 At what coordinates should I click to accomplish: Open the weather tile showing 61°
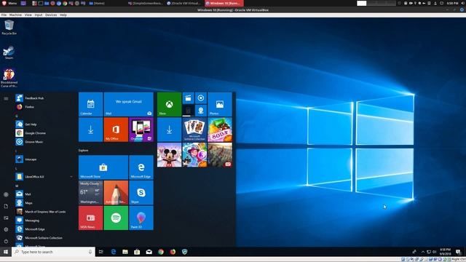point(90,193)
